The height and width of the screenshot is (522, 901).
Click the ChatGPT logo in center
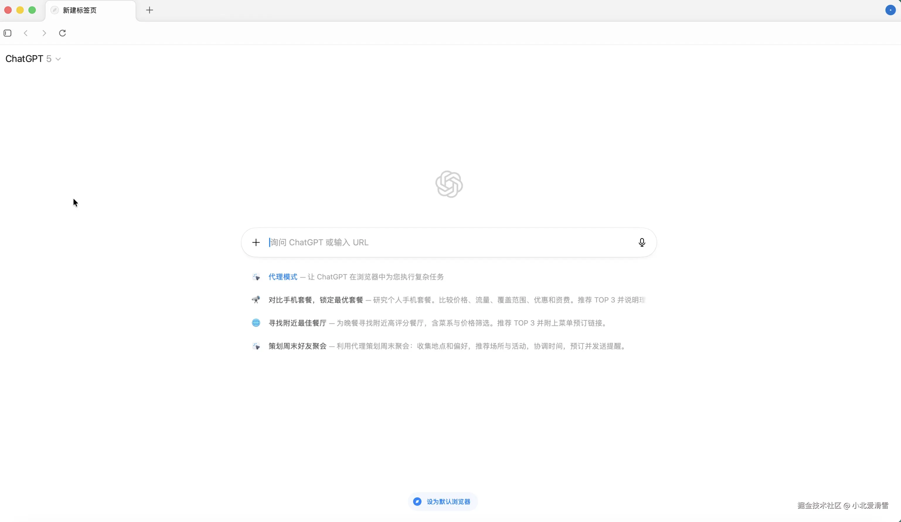449,184
